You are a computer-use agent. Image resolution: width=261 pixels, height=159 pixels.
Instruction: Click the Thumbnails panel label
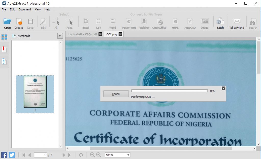coord(23,36)
